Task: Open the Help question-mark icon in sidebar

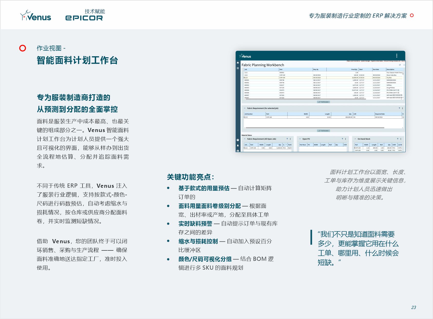Action: click(238, 140)
